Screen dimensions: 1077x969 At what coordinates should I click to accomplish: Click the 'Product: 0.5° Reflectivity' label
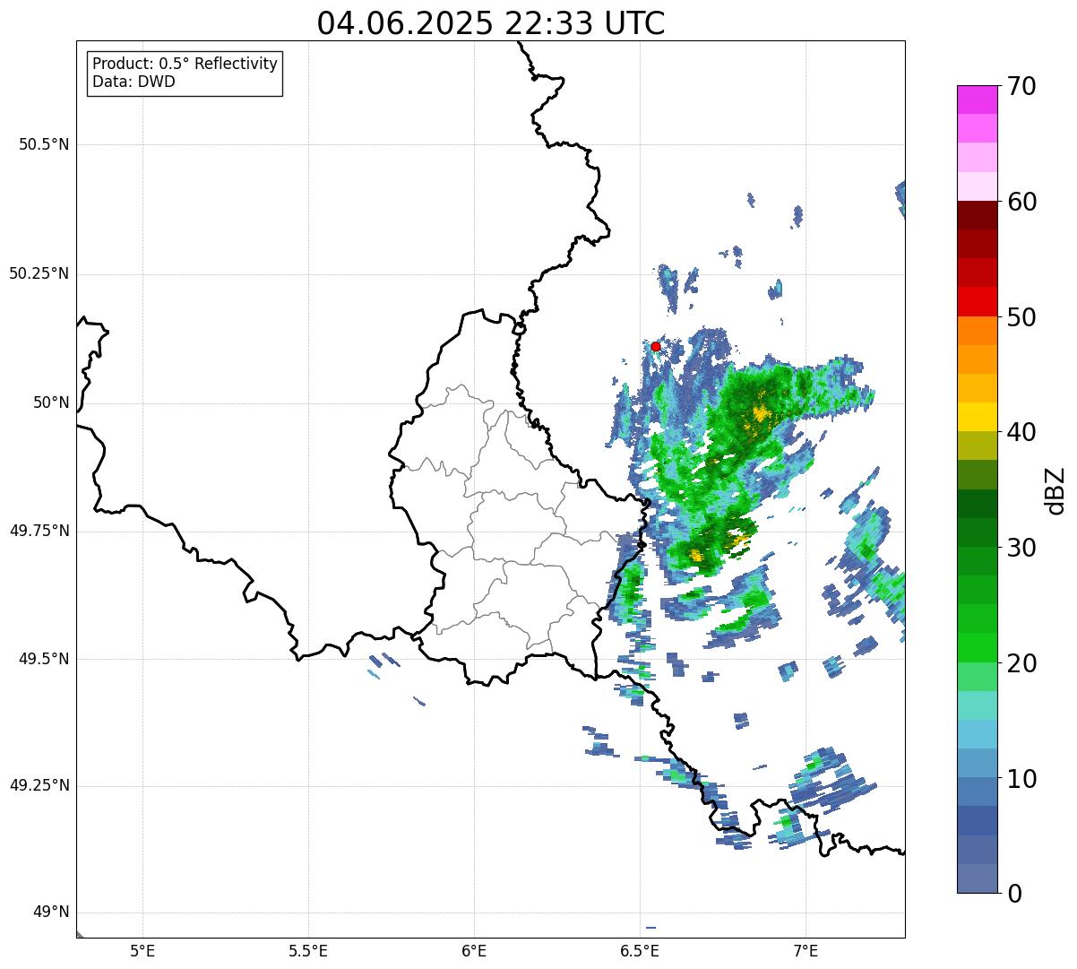click(x=185, y=64)
